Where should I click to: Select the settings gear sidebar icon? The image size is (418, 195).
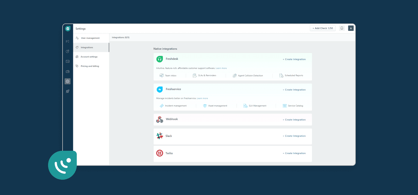67,81
